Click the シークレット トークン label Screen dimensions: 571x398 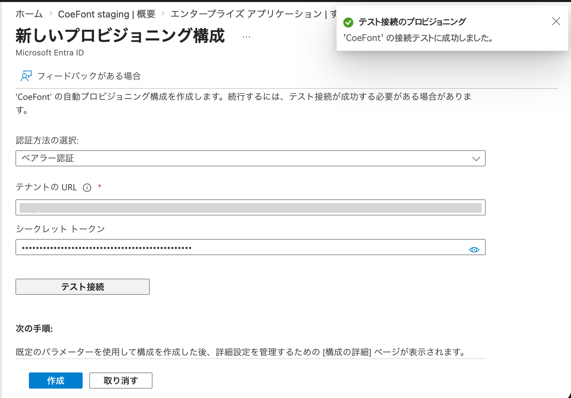60,229
